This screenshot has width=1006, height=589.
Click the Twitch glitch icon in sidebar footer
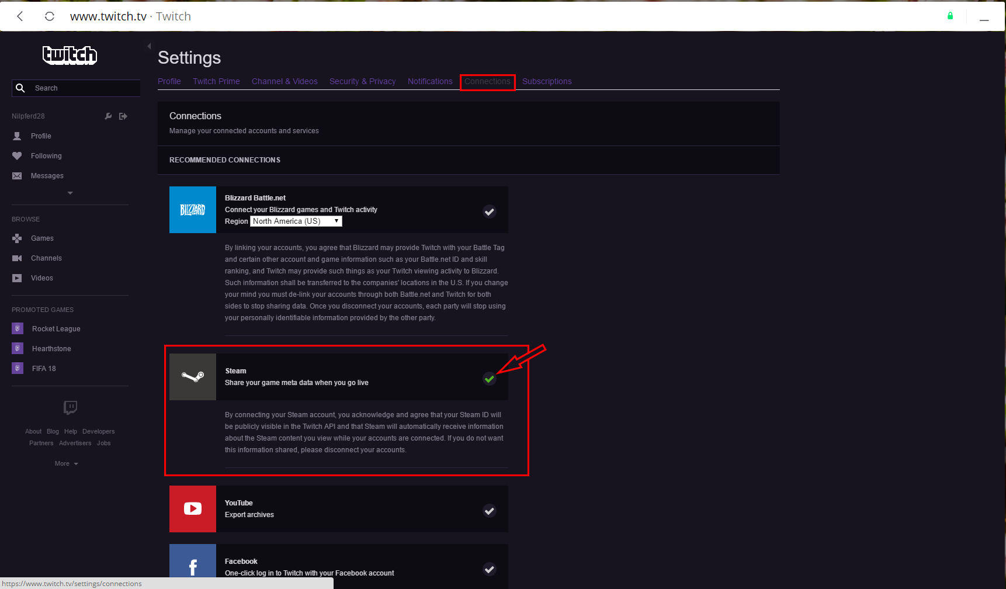[x=70, y=407]
